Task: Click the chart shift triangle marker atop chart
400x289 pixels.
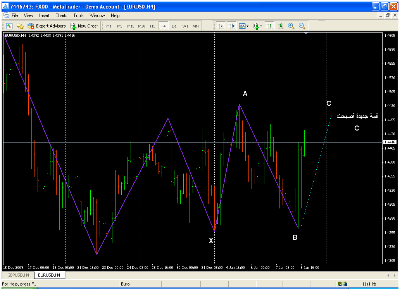Action: point(306,34)
